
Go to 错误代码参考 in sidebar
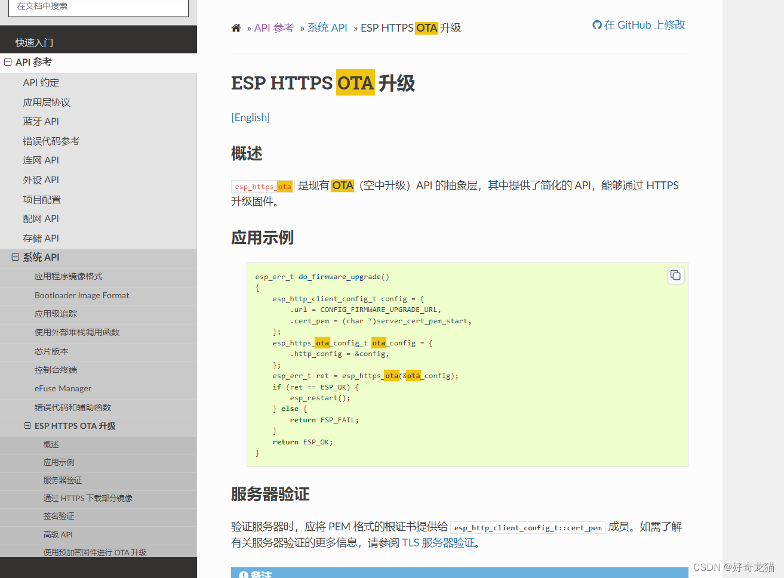click(x=51, y=141)
